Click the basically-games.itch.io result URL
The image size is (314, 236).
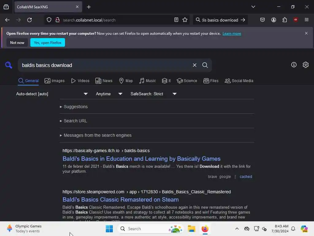(x=106, y=151)
